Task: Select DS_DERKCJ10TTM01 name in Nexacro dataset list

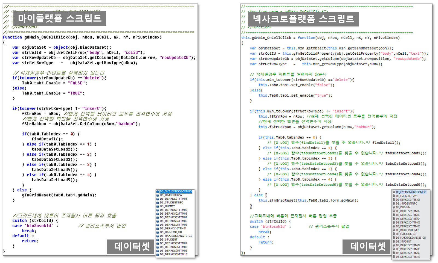Action: click(408, 230)
